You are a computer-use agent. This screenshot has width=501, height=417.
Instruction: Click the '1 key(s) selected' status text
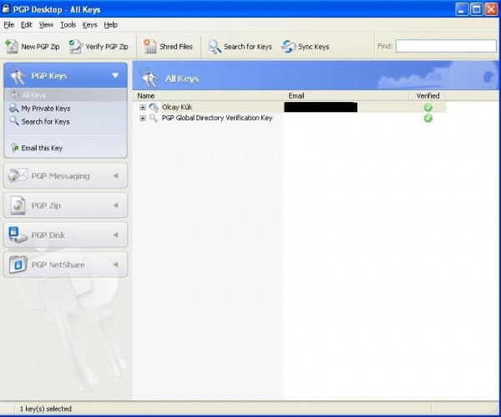[x=46, y=409]
